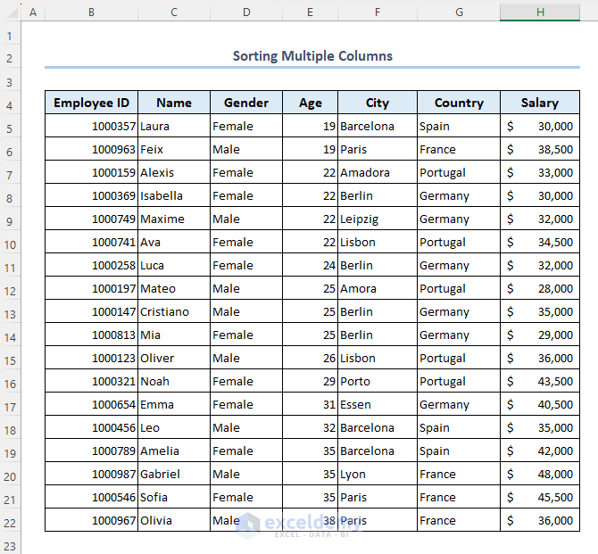Click the row 23 header

click(11, 543)
